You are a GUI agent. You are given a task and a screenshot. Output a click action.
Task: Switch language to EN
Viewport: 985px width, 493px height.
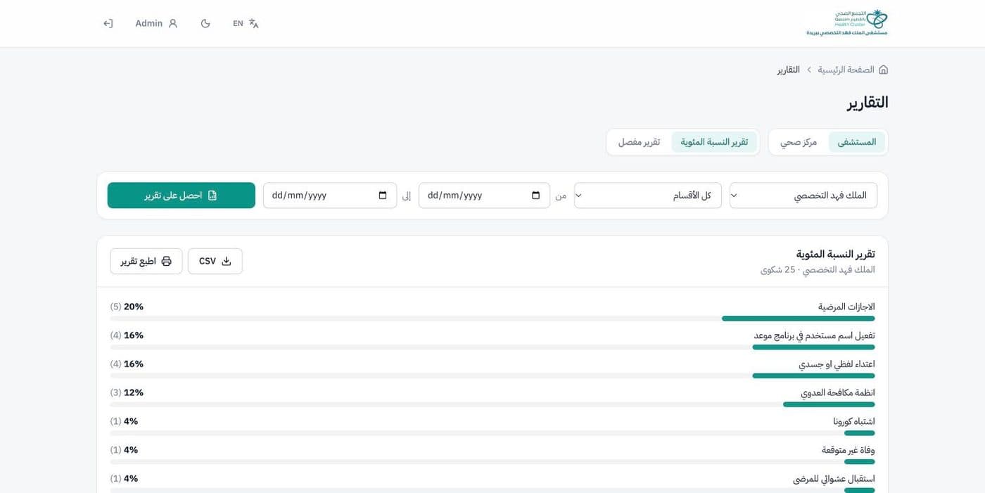tap(246, 23)
